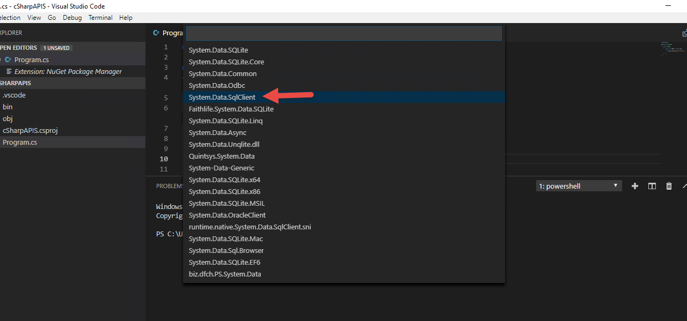Screen dimensions: 687x321
Task: Select System.Data.SQLite package
Action: point(343,50)
